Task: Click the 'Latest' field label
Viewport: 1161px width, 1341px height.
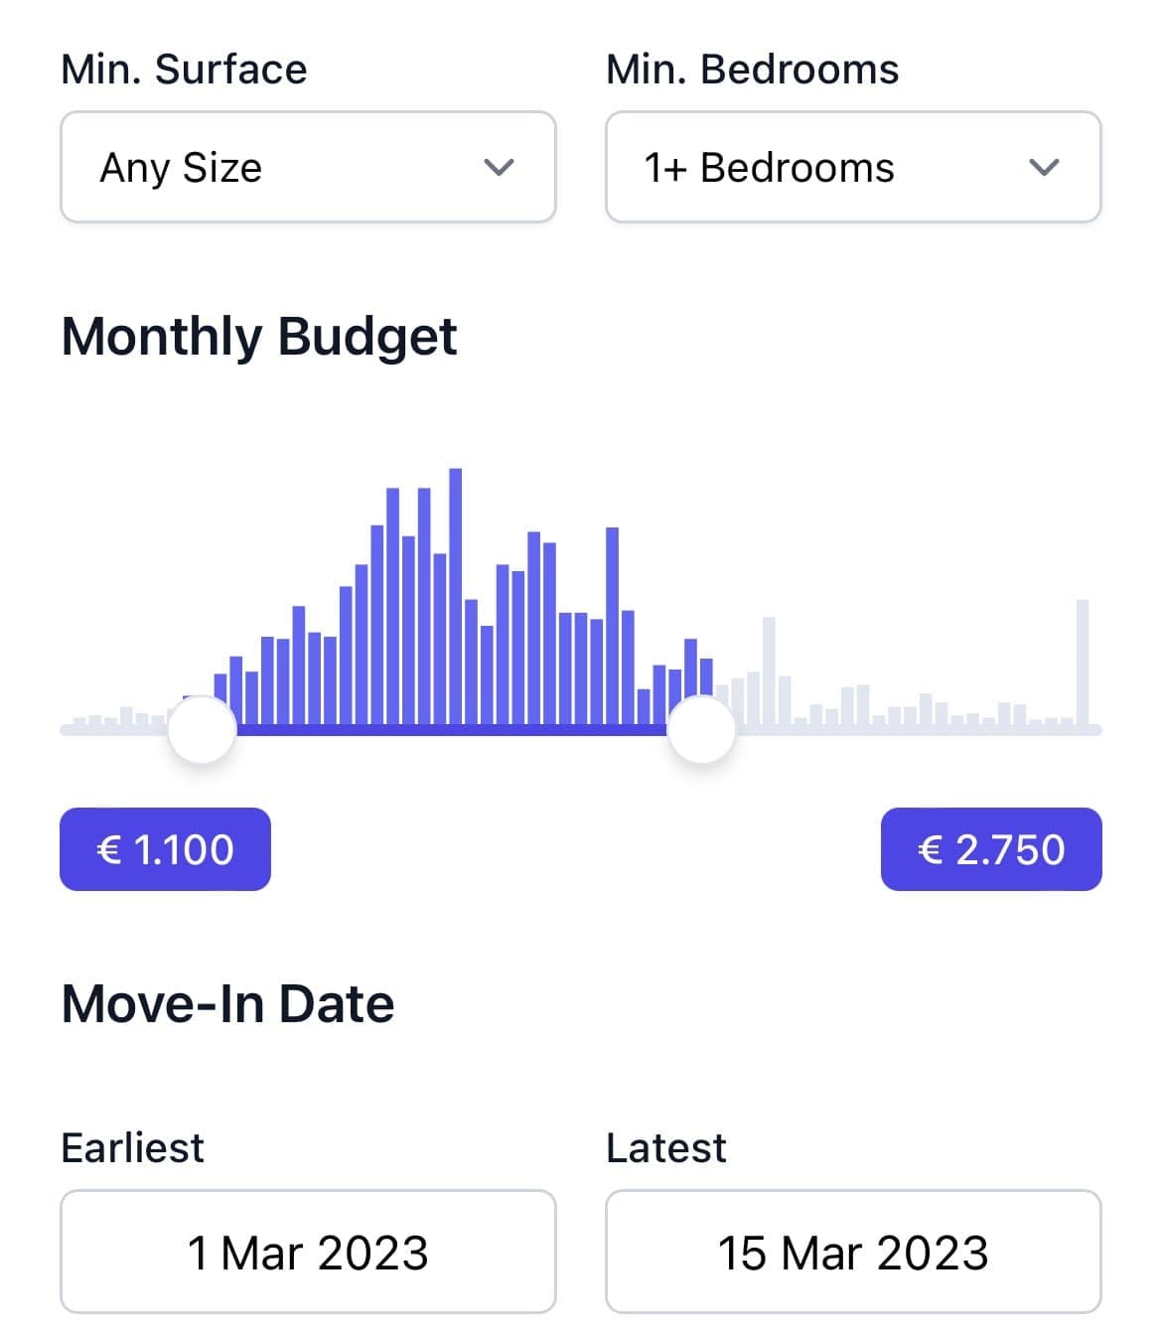Action: tap(665, 1147)
